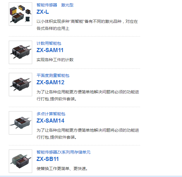182x177 pixels.
Task: Click the 多点计算智能包 category link
Action: tap(51, 114)
